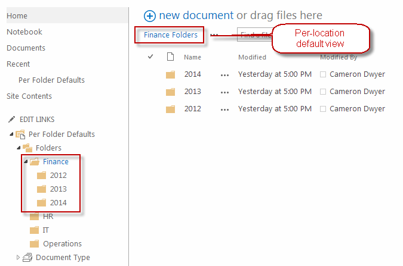Toggle presence checkbox beside Cameron Dwyer for 2014

[323, 74]
